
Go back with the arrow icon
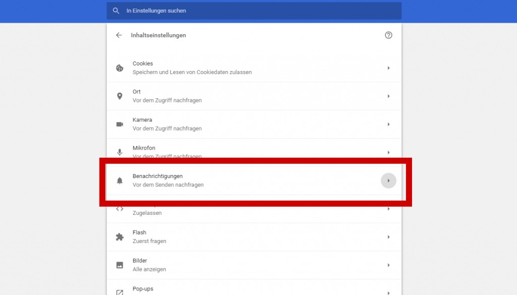(x=119, y=35)
